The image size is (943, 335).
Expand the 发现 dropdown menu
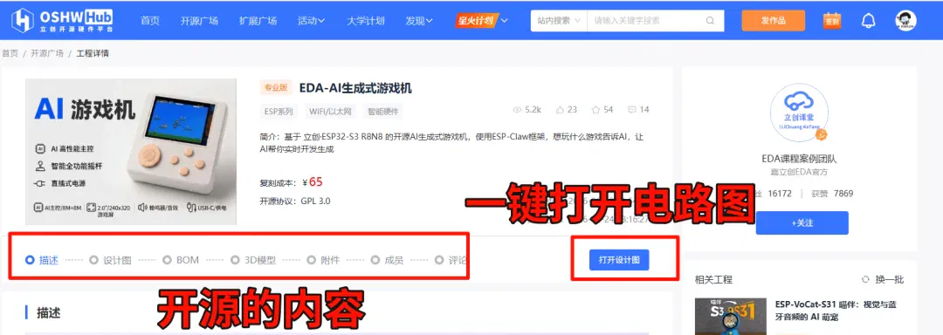[418, 20]
